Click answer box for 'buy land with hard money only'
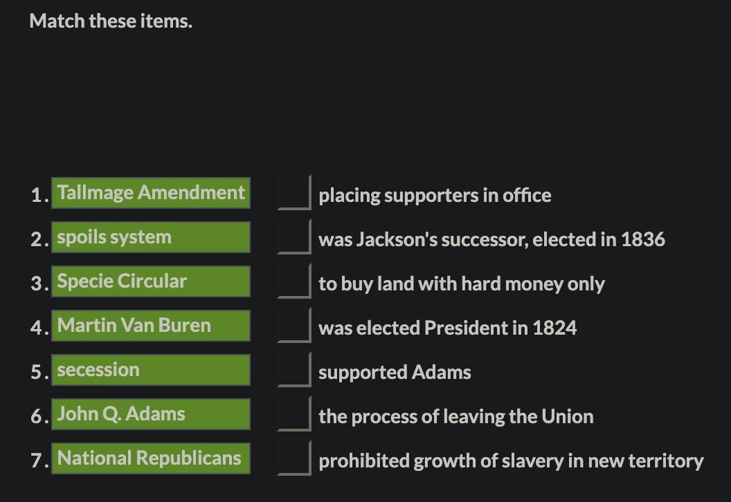The height and width of the screenshot is (502, 731). pos(294,281)
